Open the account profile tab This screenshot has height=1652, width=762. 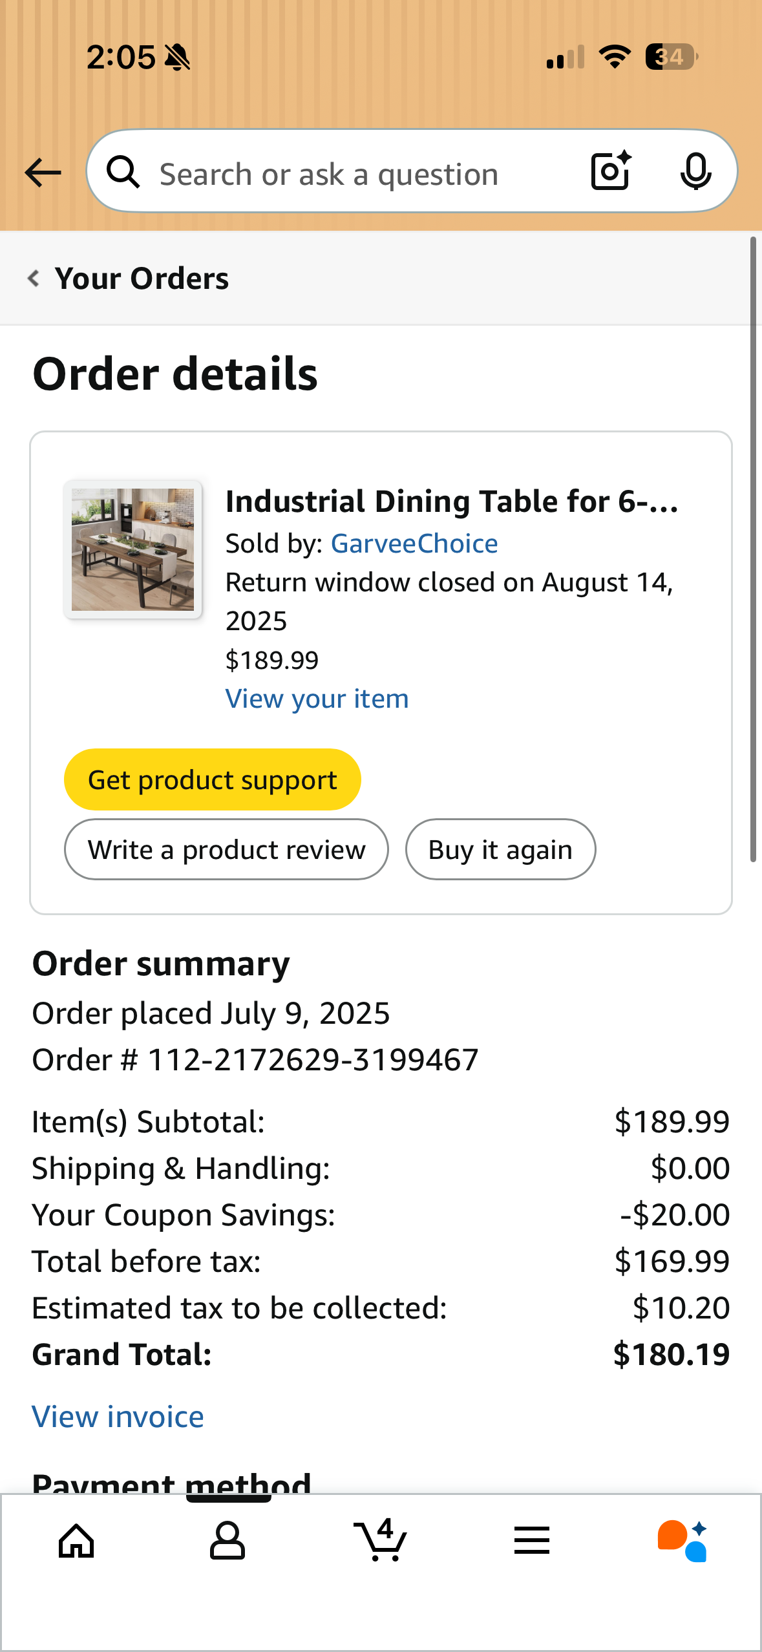[228, 1541]
